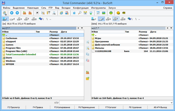Screen dimensions: 175x111
Task: Open left panel directory history dropdown arrow
Action: pos(82,28)
